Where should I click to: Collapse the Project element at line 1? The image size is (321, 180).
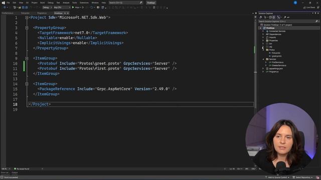coord(27,17)
